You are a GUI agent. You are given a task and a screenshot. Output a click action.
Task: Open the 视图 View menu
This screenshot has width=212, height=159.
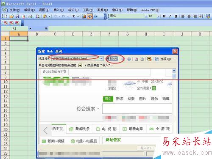[44, 10]
